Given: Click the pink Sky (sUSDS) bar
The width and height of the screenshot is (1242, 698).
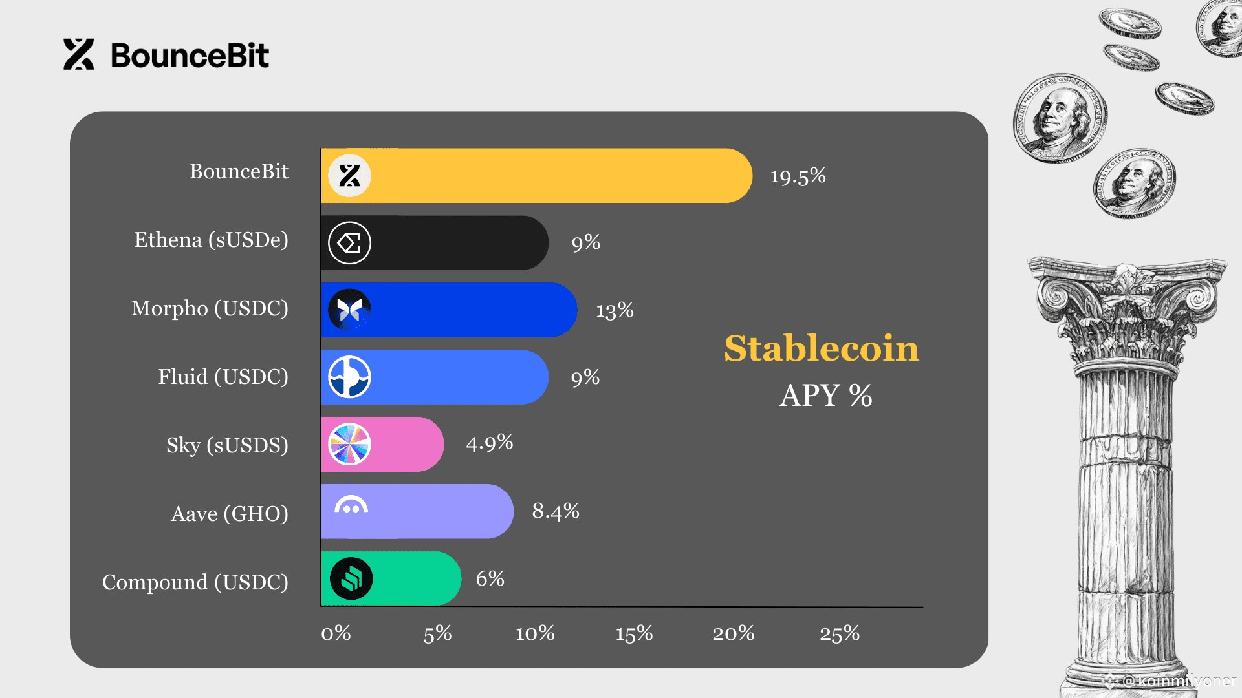Looking at the screenshot, I should click(382, 444).
